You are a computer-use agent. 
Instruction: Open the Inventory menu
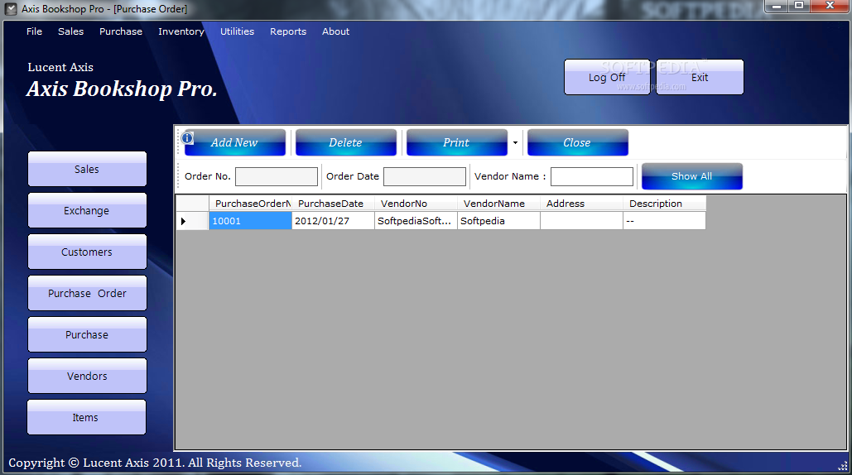181,31
